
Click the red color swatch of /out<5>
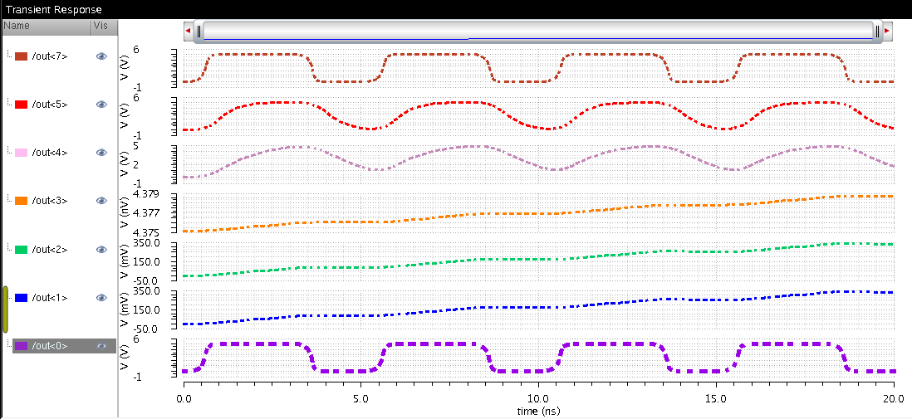[22, 105]
